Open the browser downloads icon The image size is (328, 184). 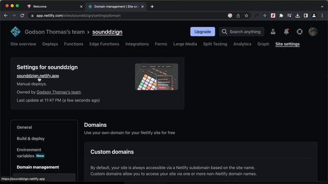tap(297, 15)
